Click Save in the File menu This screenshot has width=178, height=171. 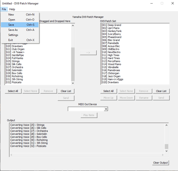click(11, 25)
